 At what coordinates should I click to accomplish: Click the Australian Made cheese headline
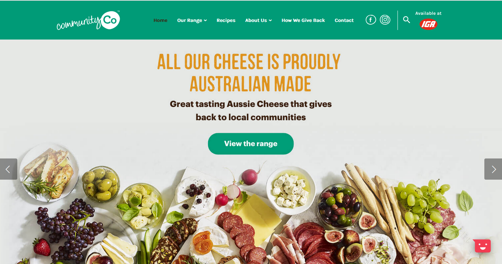tap(249, 73)
